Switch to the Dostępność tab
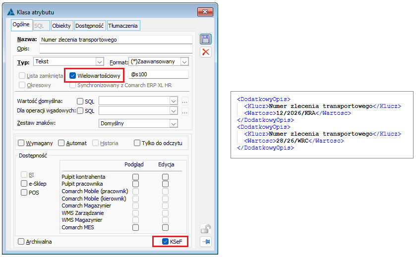Viewport: 416px width, 257px height. 89,26
